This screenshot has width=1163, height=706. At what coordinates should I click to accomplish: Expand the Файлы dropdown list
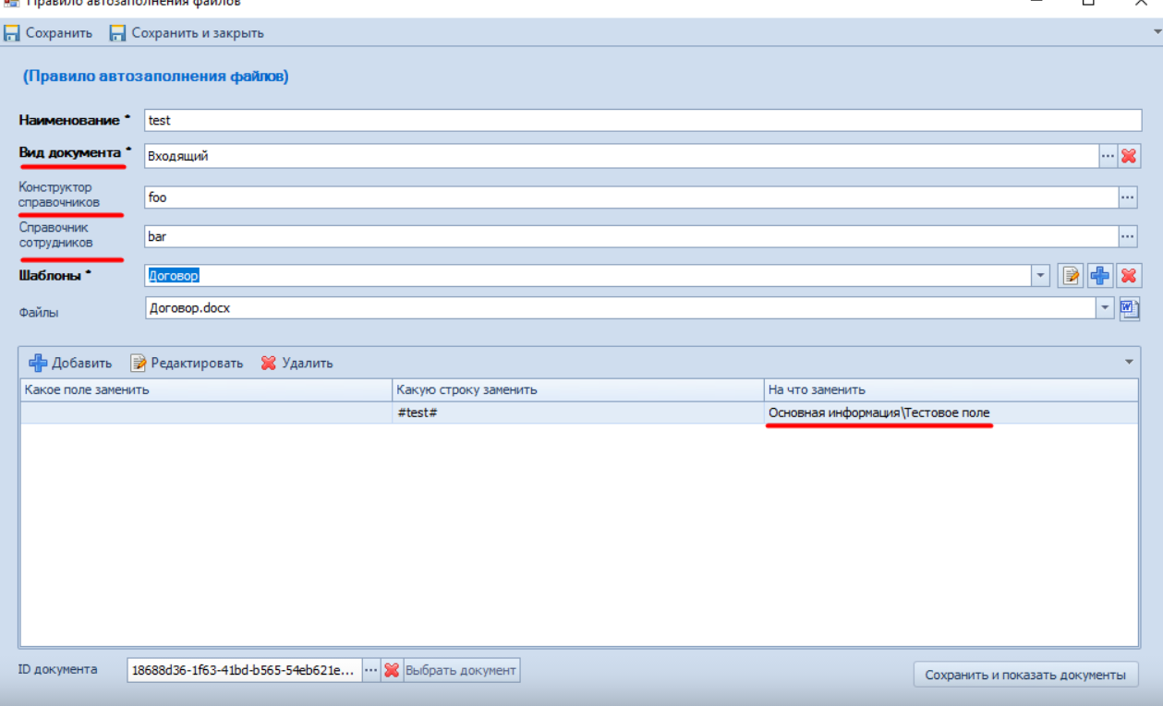(x=1105, y=308)
